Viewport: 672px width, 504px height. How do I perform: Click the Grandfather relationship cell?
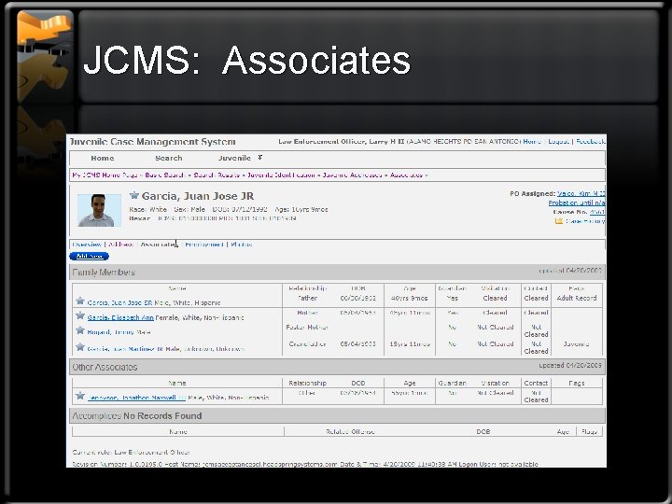(307, 343)
